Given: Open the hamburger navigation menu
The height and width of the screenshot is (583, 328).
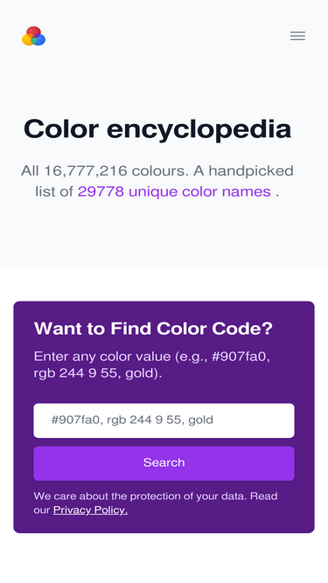Looking at the screenshot, I should pyautogui.click(x=297, y=36).
